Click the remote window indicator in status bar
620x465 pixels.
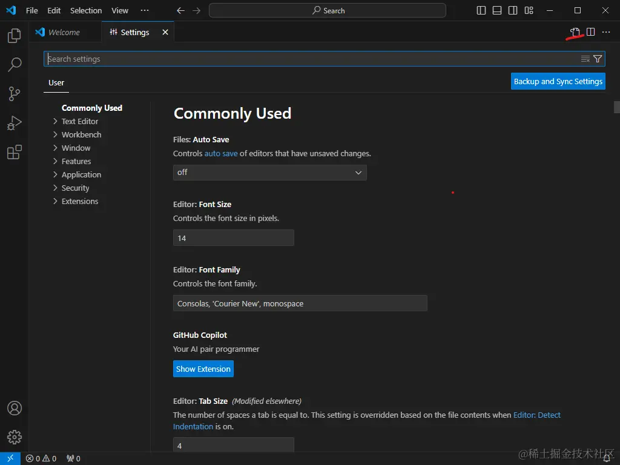tap(10, 458)
